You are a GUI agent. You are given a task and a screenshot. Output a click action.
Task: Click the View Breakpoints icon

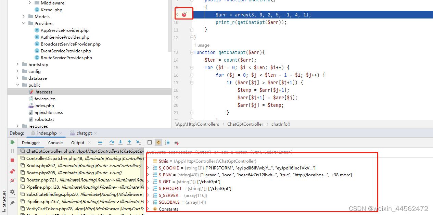[13, 171]
